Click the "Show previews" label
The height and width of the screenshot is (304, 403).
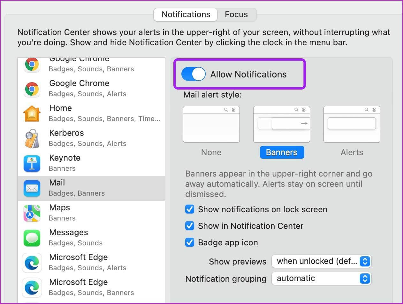coord(238,262)
